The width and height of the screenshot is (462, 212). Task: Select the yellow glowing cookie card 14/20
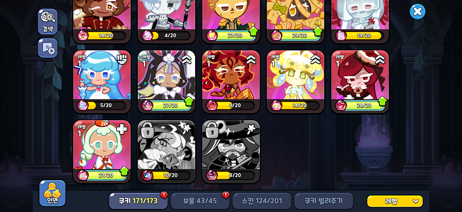[296, 81]
